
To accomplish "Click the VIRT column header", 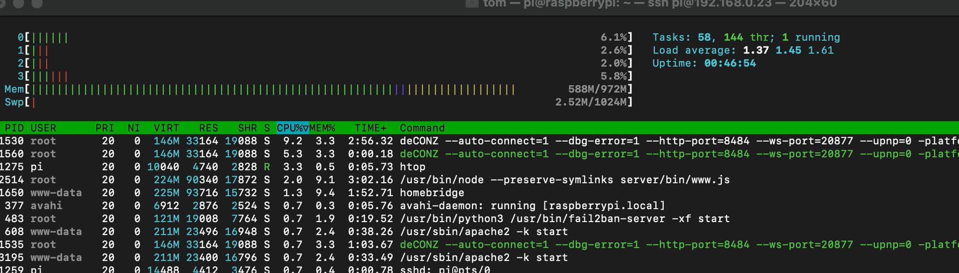I will coord(166,128).
